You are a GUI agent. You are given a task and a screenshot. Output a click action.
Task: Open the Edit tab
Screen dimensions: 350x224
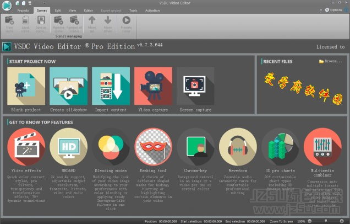(x=58, y=10)
